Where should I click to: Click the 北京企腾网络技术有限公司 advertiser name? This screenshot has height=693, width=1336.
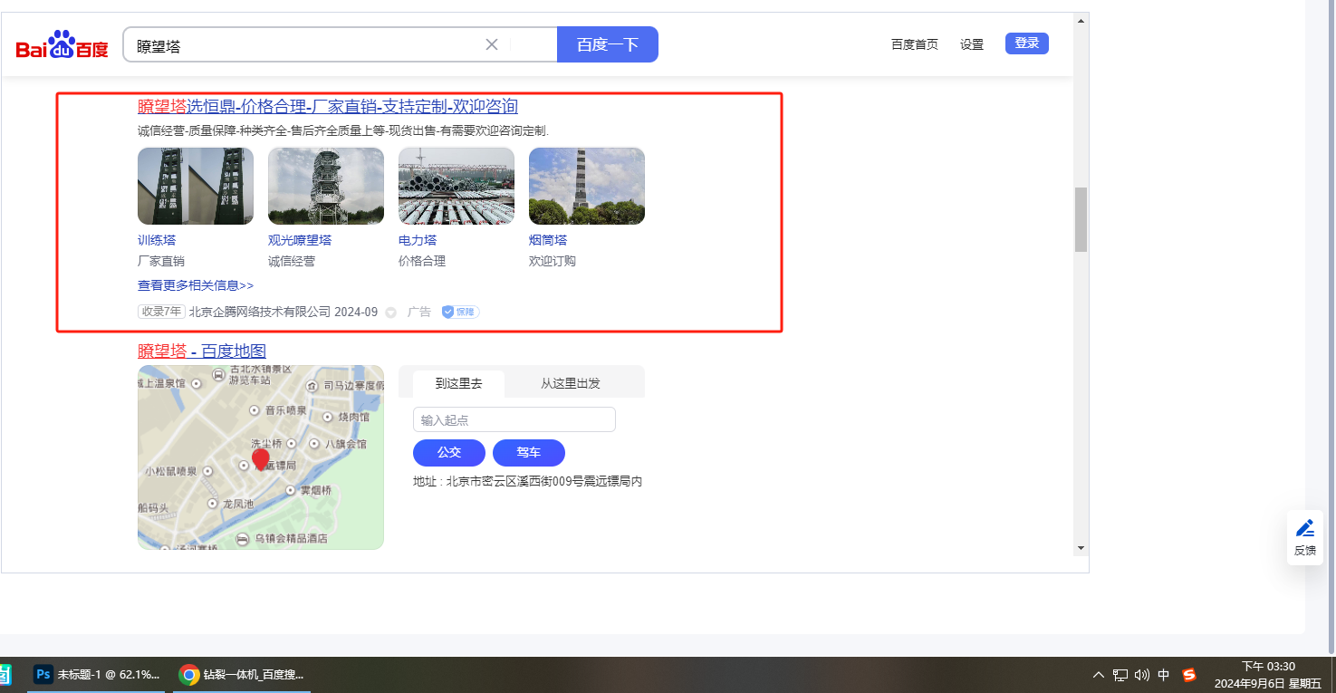[260, 312]
